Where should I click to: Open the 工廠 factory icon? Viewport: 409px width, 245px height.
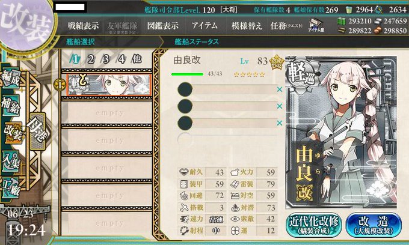tap(10, 187)
